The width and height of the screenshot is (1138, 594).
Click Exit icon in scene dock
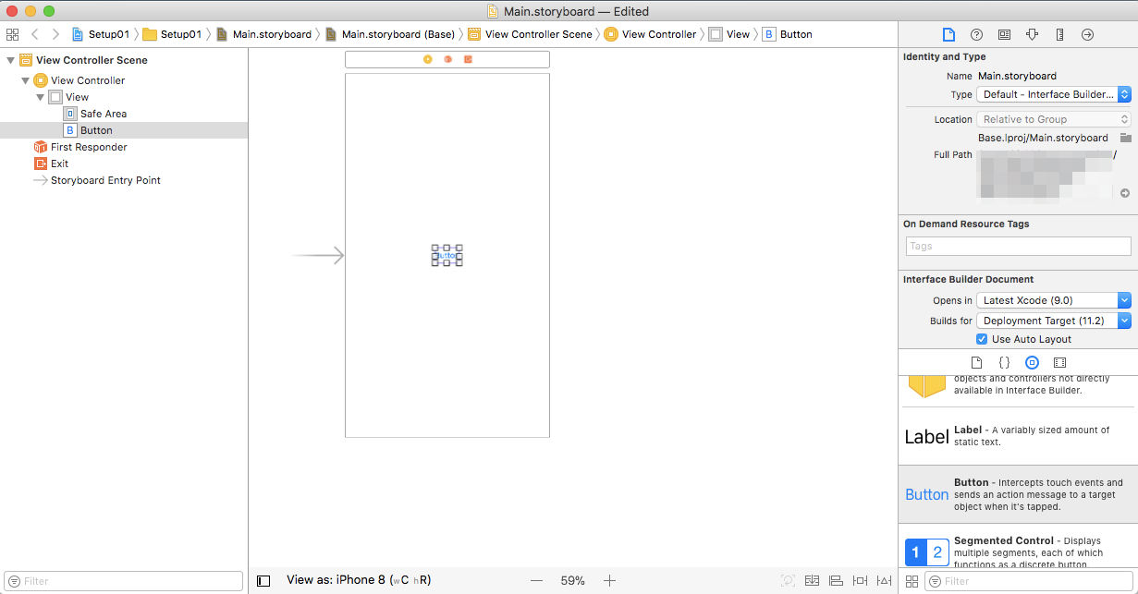point(468,59)
